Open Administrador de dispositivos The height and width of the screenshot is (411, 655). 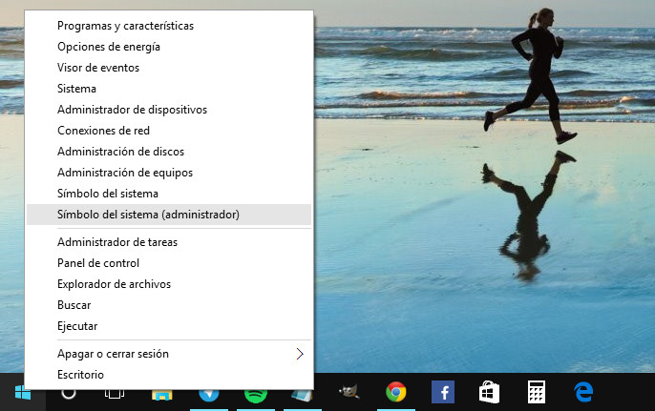pyautogui.click(x=169, y=110)
